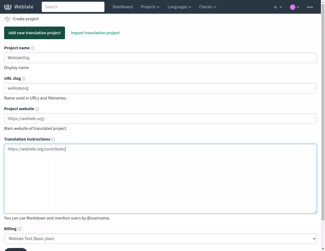Click the Create project box icon
The height and width of the screenshot is (251, 325).
coord(7,19)
